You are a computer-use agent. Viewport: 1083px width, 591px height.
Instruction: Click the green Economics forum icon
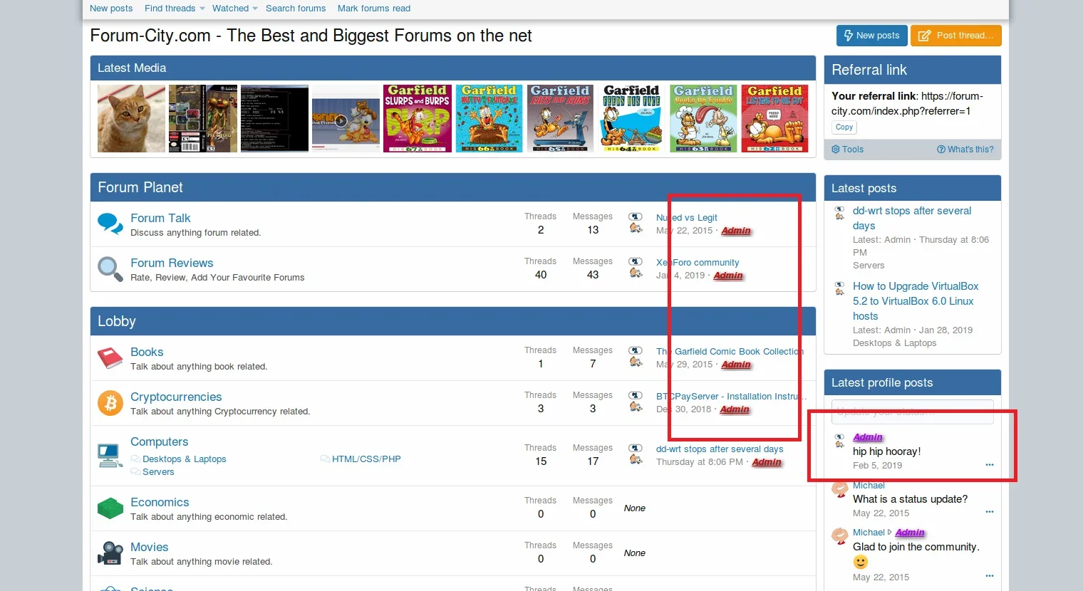[110, 508]
